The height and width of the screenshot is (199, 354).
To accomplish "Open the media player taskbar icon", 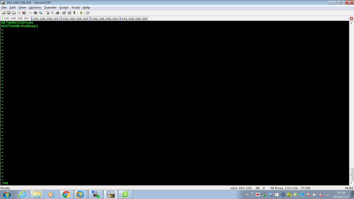I will coord(51,195).
